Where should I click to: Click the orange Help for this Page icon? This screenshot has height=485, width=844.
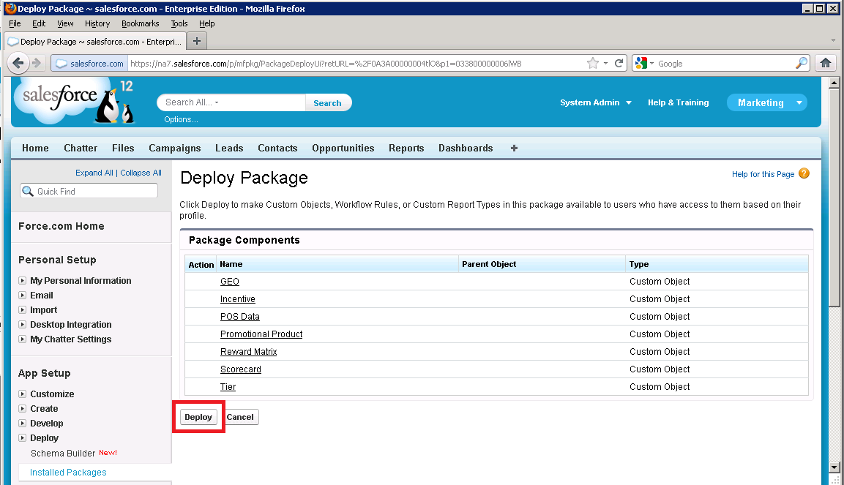coord(804,174)
